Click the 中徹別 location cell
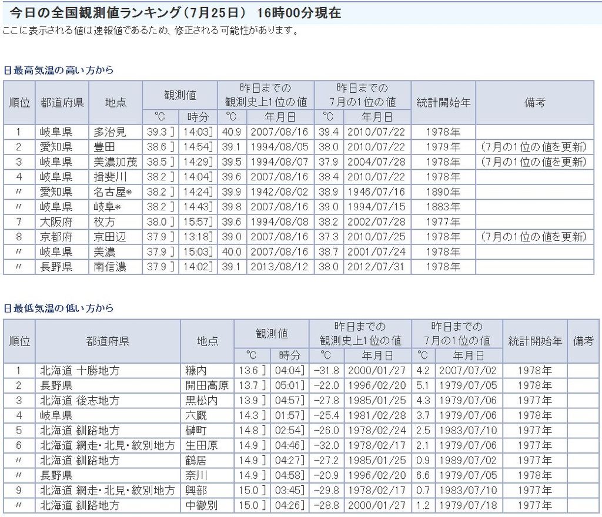The image size is (602, 517). coord(200,505)
